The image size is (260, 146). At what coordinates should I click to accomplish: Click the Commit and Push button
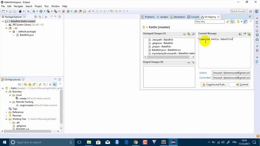tap(214, 85)
